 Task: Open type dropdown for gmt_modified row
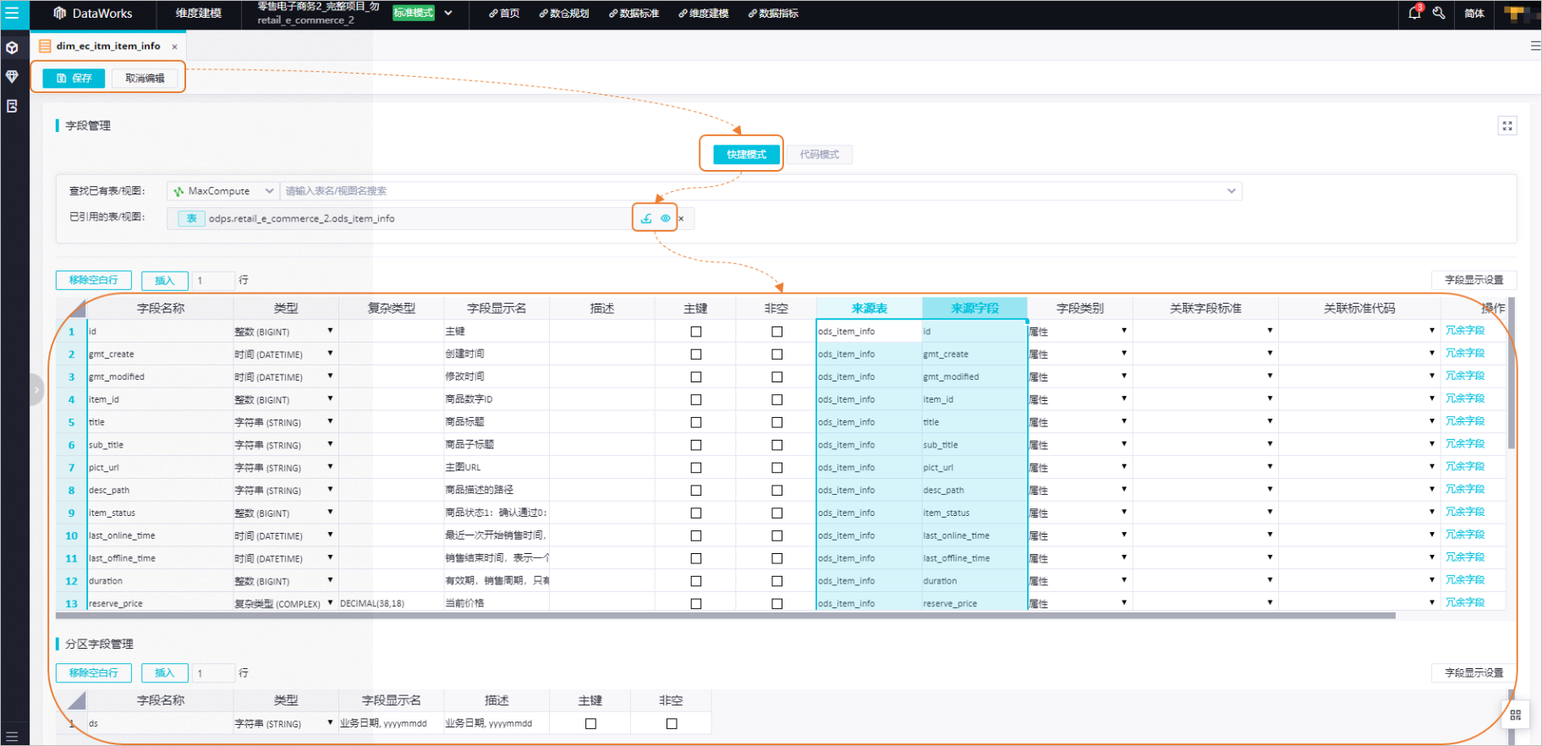[330, 376]
